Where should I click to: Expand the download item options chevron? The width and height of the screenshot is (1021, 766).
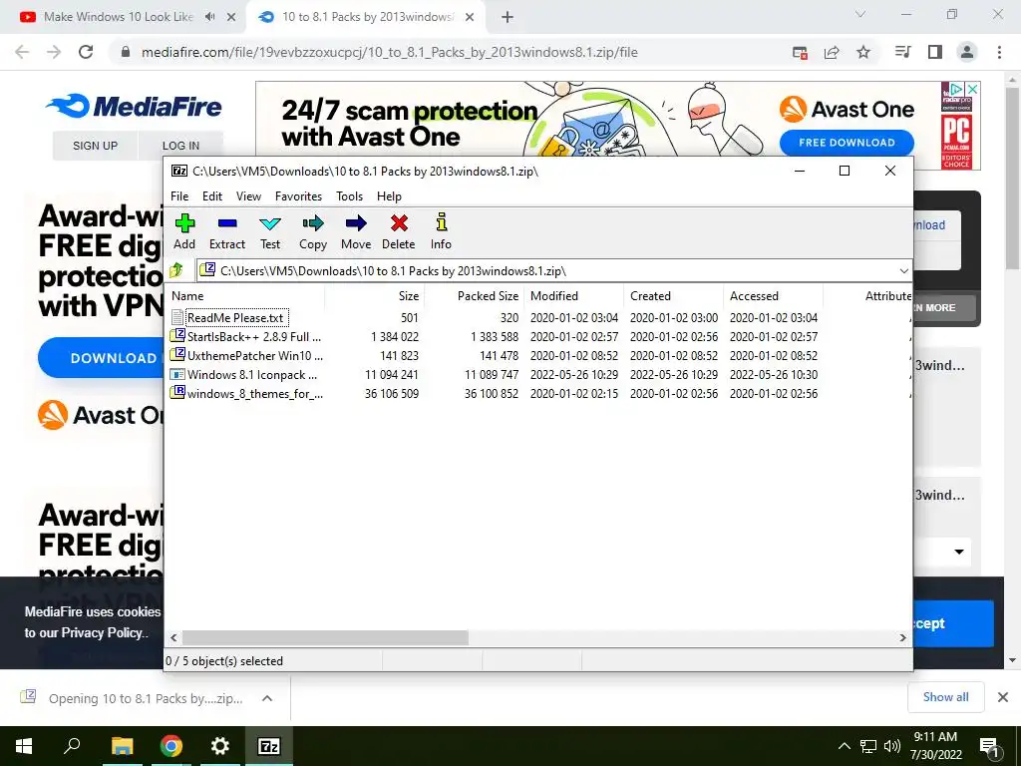coord(267,698)
